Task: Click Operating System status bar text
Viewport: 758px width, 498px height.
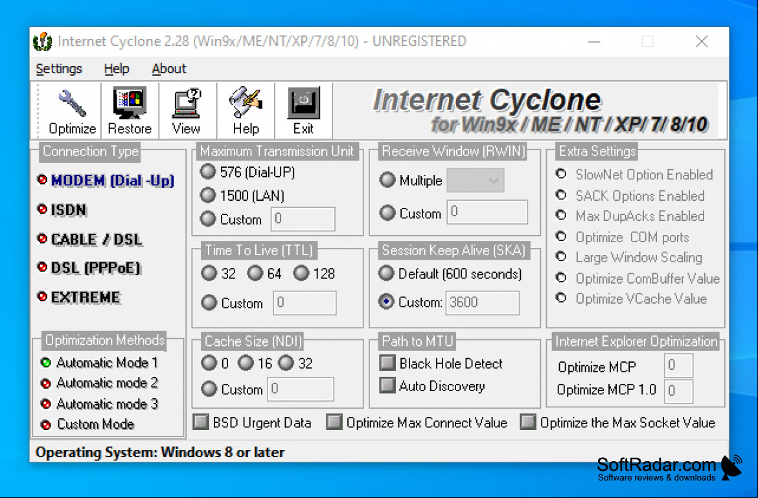Action: [x=160, y=453]
